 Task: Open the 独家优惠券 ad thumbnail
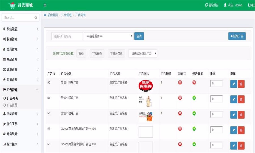tap(146, 86)
